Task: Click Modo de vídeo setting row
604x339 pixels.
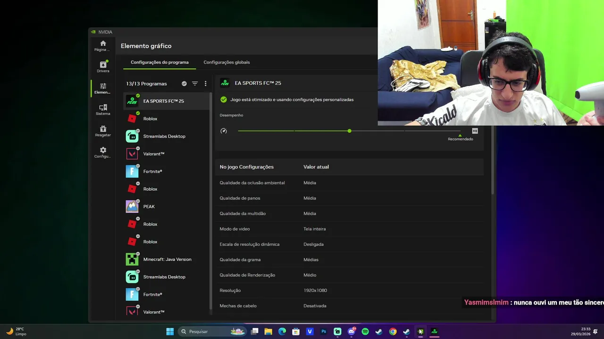Action: click(x=349, y=229)
